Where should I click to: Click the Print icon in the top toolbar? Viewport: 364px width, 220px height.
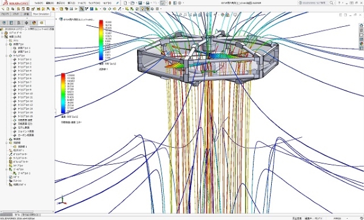click(147, 3)
